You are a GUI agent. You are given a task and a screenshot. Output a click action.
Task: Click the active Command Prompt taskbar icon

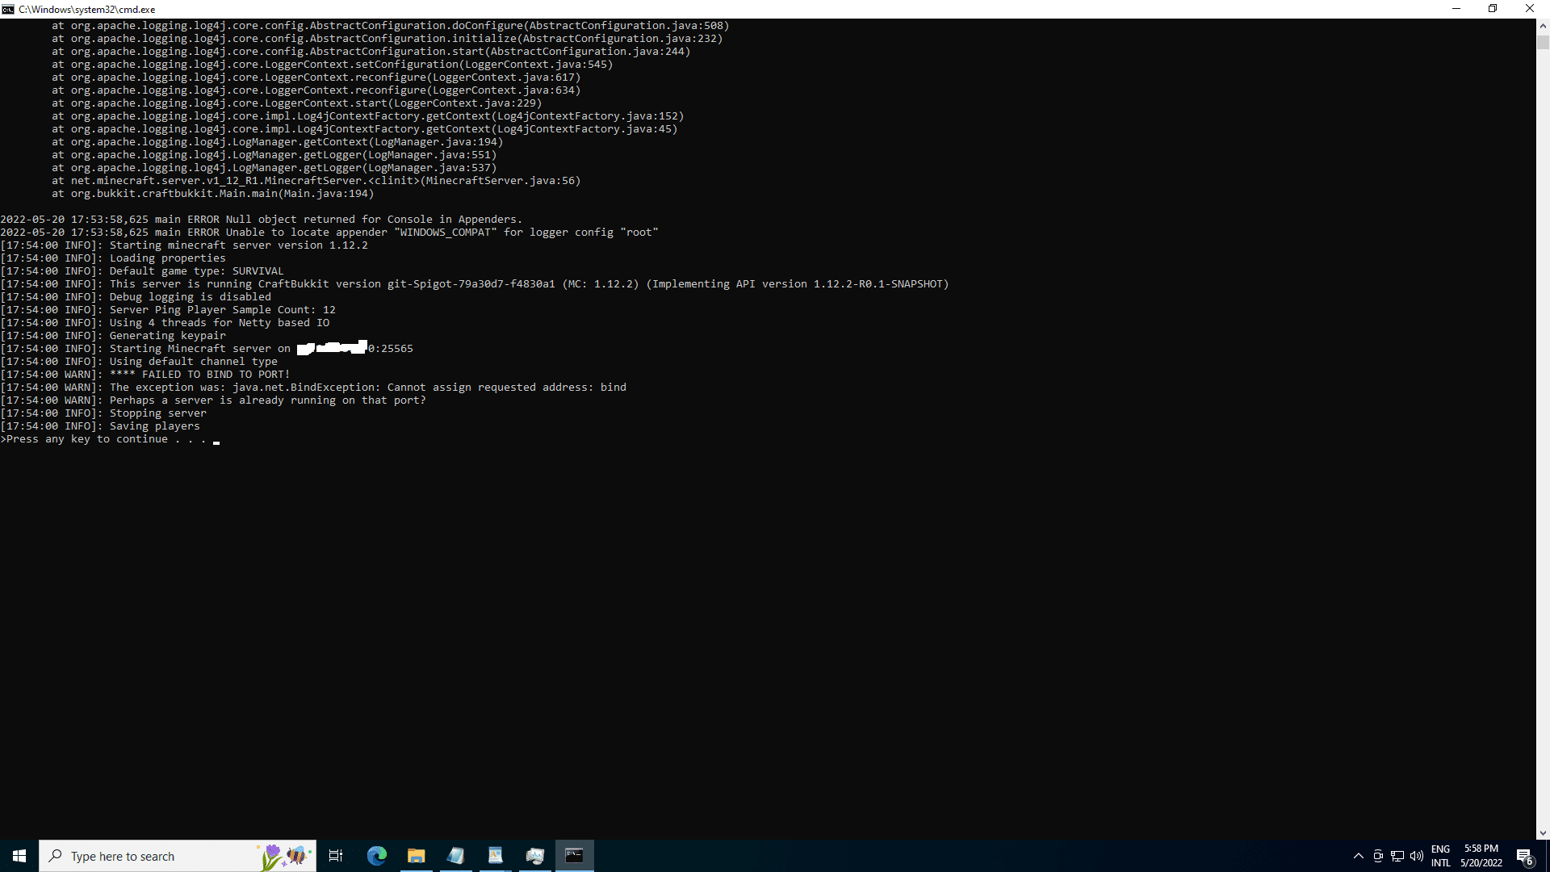click(575, 856)
